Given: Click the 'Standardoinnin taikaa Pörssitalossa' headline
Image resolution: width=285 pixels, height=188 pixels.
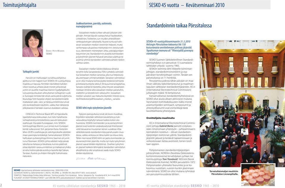Looking at the screenshot, I should (179, 25).
